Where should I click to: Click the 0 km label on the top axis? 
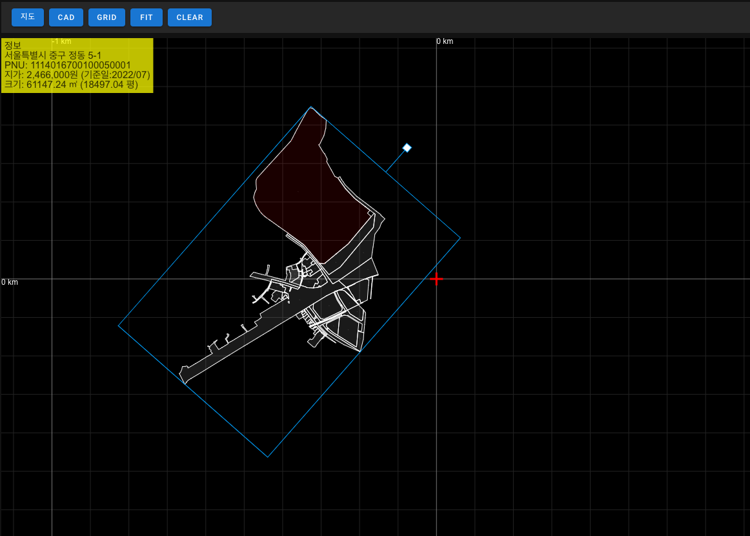[x=445, y=41]
